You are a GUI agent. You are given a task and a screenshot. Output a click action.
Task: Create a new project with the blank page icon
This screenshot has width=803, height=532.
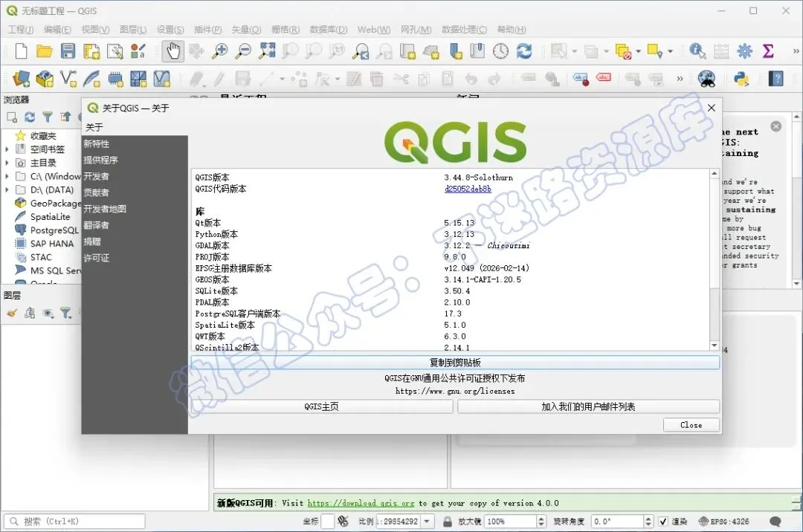coord(21,51)
